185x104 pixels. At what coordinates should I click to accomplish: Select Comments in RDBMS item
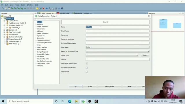43,40
